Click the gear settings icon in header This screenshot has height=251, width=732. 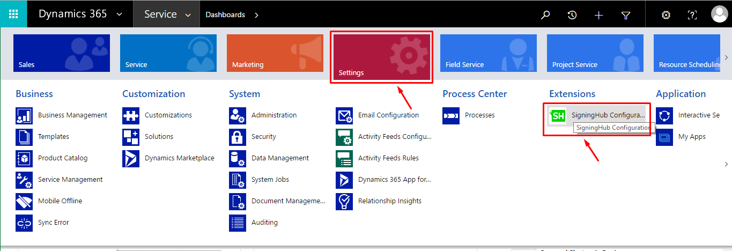pos(666,15)
